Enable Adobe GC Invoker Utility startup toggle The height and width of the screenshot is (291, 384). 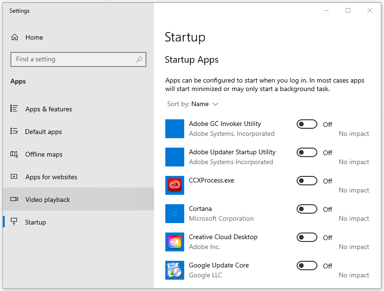307,124
